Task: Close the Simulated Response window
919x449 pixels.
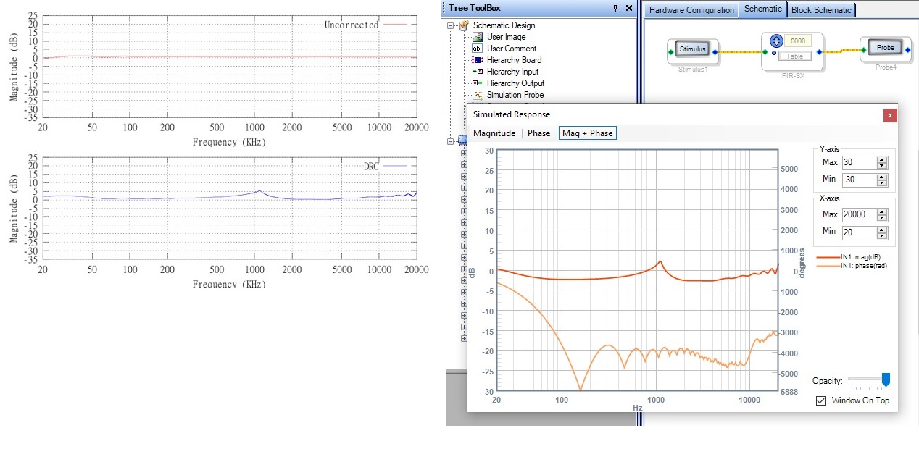Action: click(x=890, y=115)
